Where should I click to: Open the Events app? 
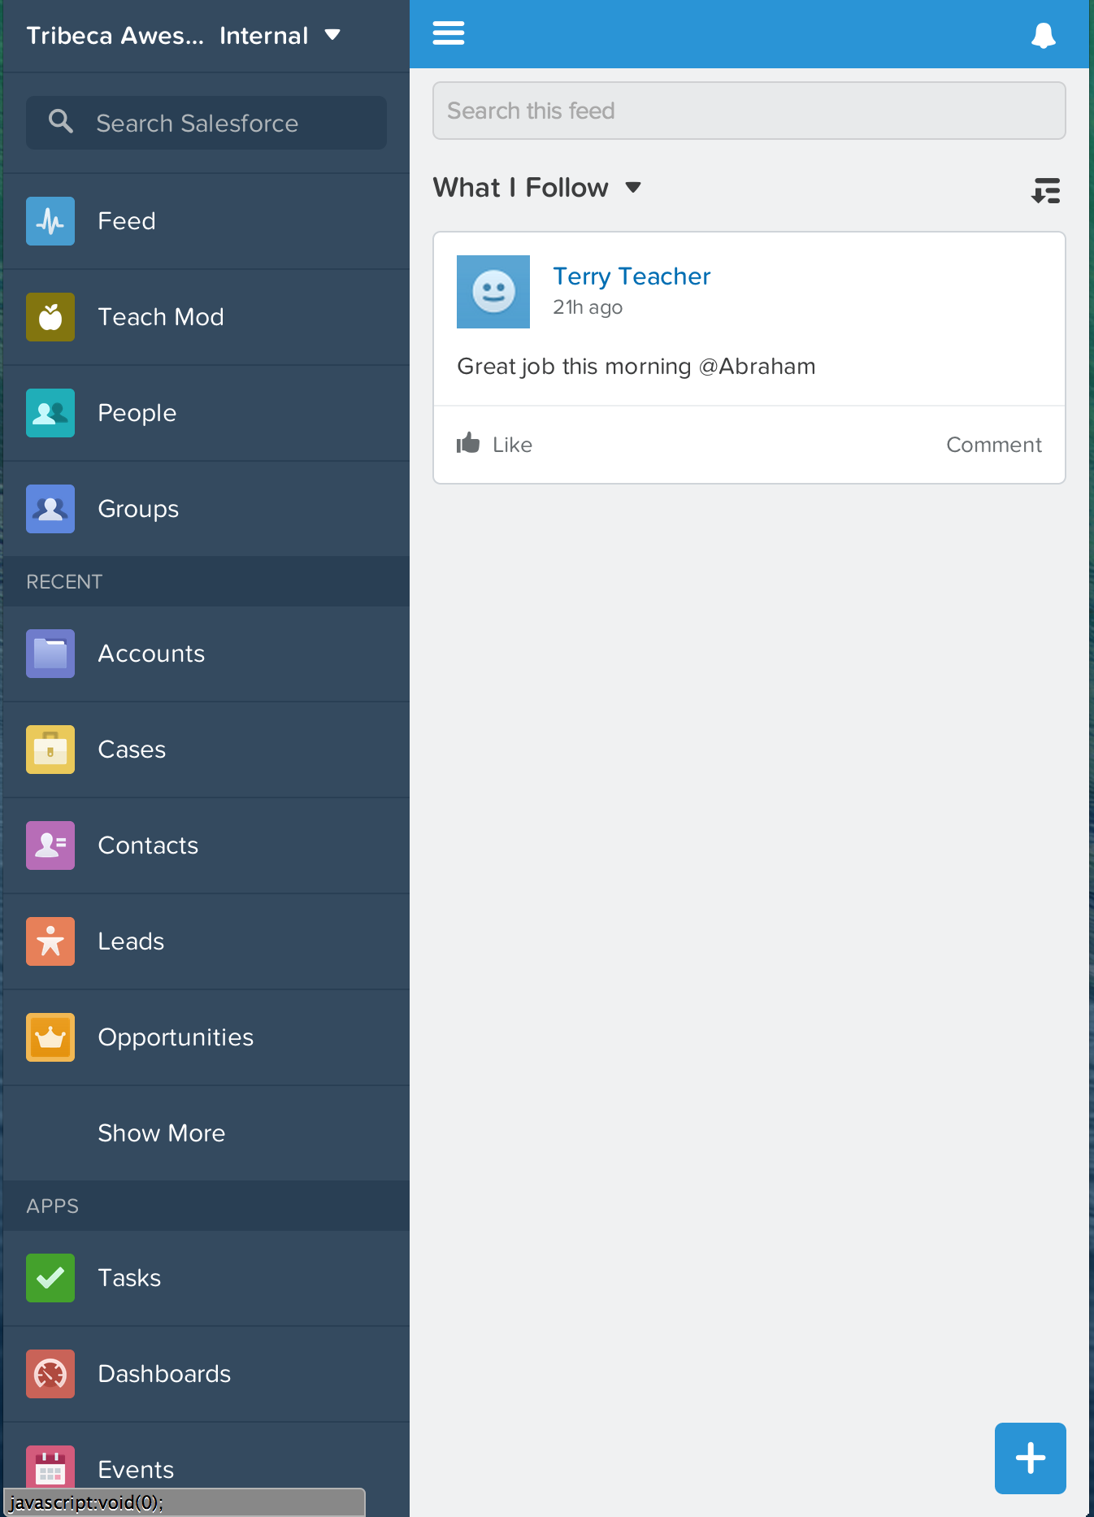206,1469
